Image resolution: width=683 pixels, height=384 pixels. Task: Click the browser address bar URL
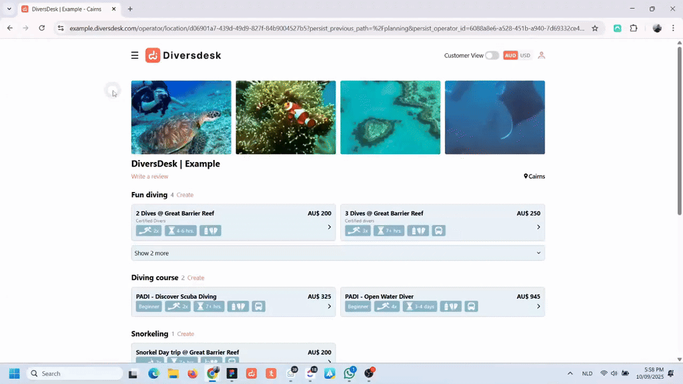point(327,28)
